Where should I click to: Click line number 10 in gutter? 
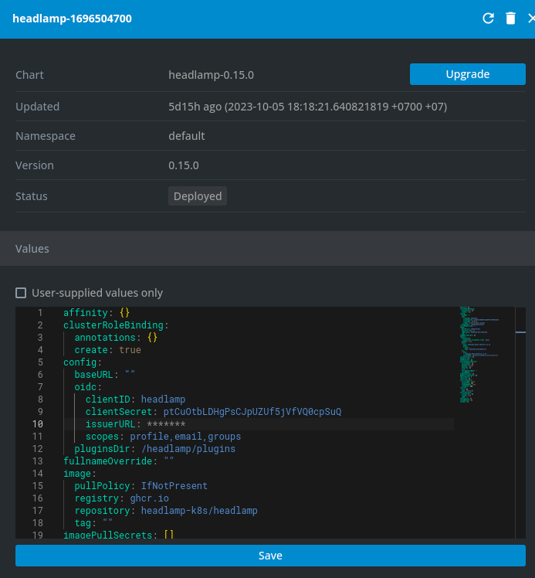coord(38,424)
